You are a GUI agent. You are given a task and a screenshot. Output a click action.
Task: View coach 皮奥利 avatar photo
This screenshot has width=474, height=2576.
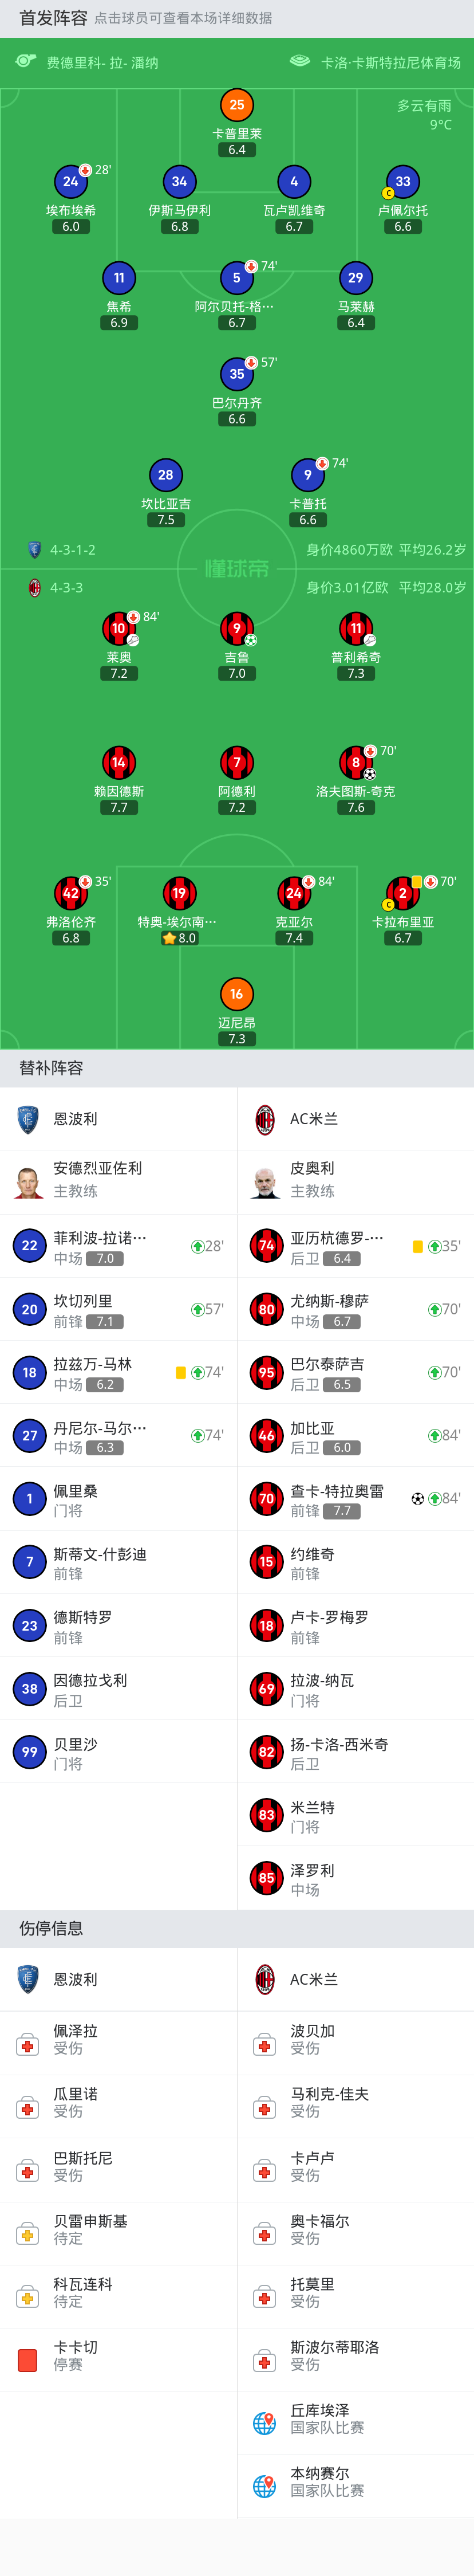coord(265,1181)
